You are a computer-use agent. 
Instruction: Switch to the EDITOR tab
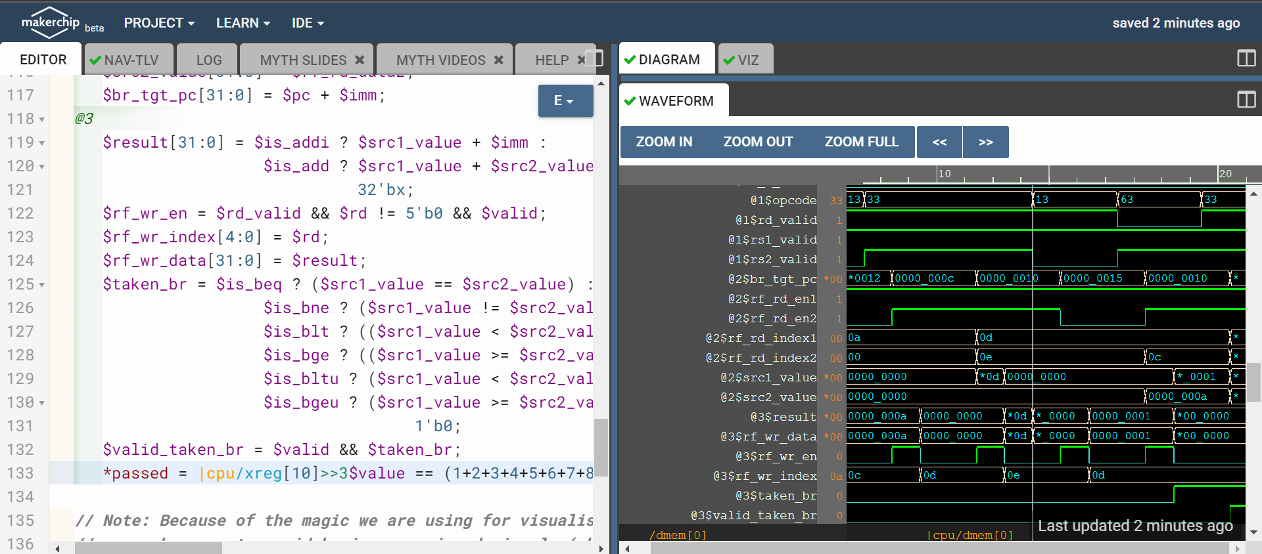coord(43,60)
